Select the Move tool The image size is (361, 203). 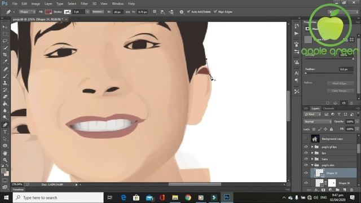click(x=5, y=27)
